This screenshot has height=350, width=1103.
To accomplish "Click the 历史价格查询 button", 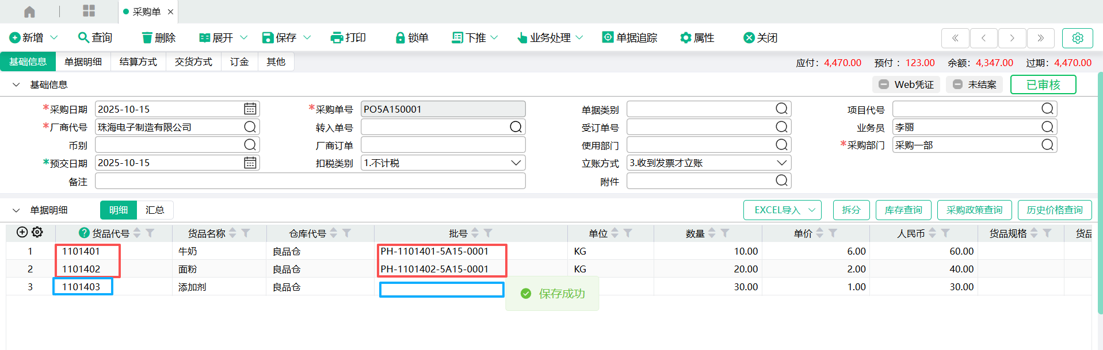I will tap(1054, 210).
